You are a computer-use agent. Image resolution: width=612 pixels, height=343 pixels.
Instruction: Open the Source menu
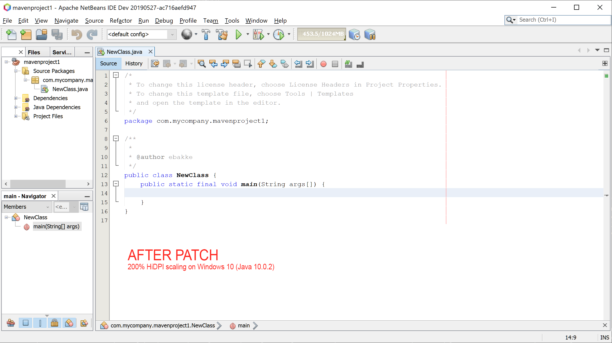click(x=94, y=21)
